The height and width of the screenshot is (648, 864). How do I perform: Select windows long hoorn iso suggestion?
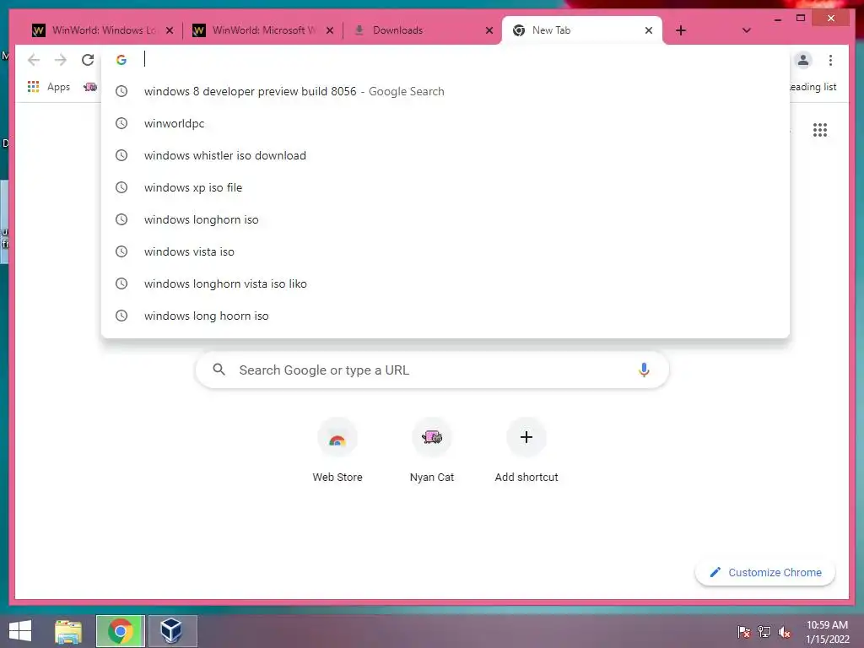445,316
